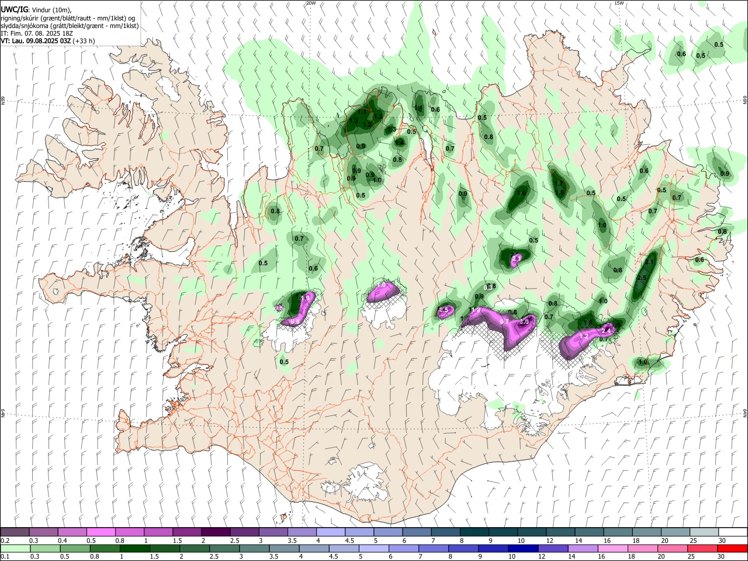Pick the 7 blue swatch in lower legend
The width and height of the screenshot is (748, 561).
tap(434, 548)
